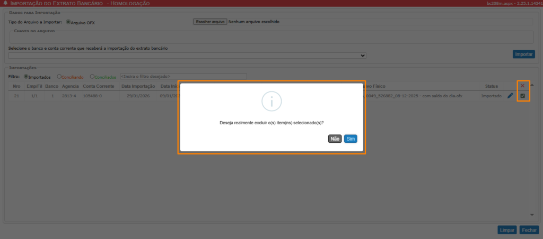Select the Importados filter radio button
The image size is (543, 239).
(26, 77)
